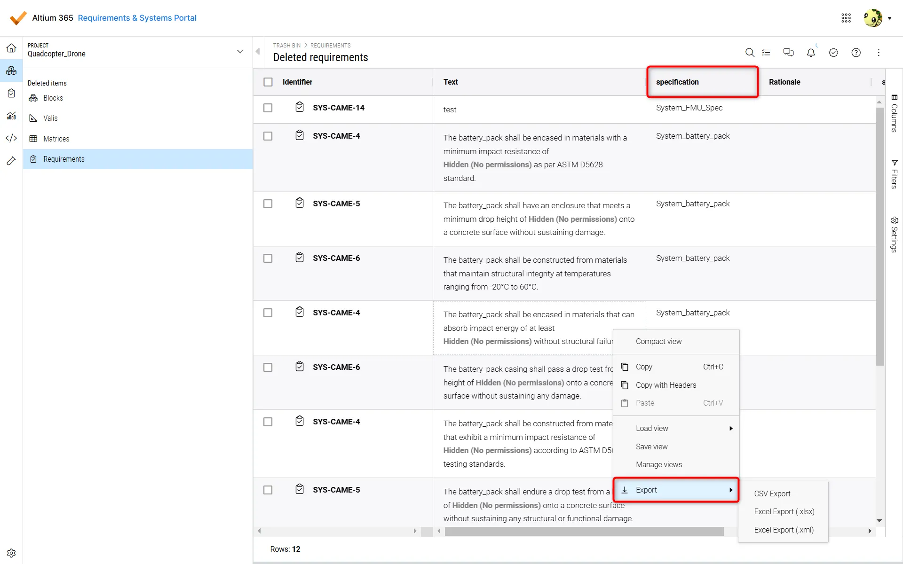Open the app launcher grid icon

846,18
